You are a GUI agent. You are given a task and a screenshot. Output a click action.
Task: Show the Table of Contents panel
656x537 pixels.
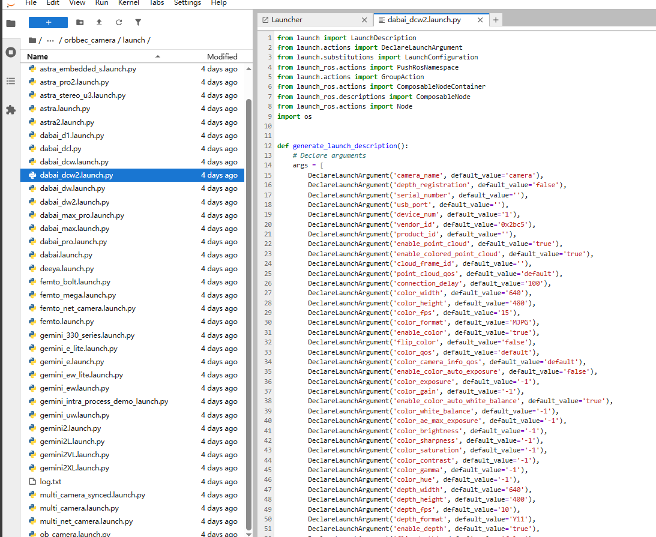[x=11, y=81]
